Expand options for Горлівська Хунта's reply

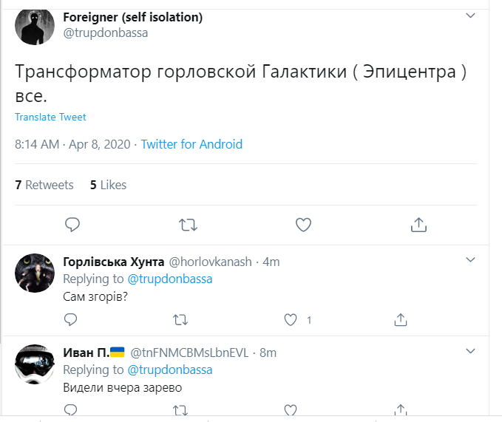pyautogui.click(x=471, y=259)
